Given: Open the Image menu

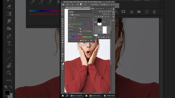Looking at the screenshot, I should 71,2.
